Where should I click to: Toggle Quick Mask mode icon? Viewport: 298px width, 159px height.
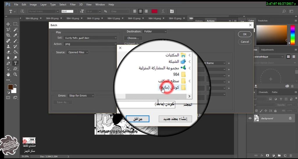point(8,98)
